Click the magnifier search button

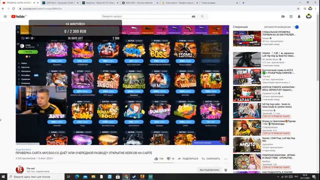(x=202, y=16)
